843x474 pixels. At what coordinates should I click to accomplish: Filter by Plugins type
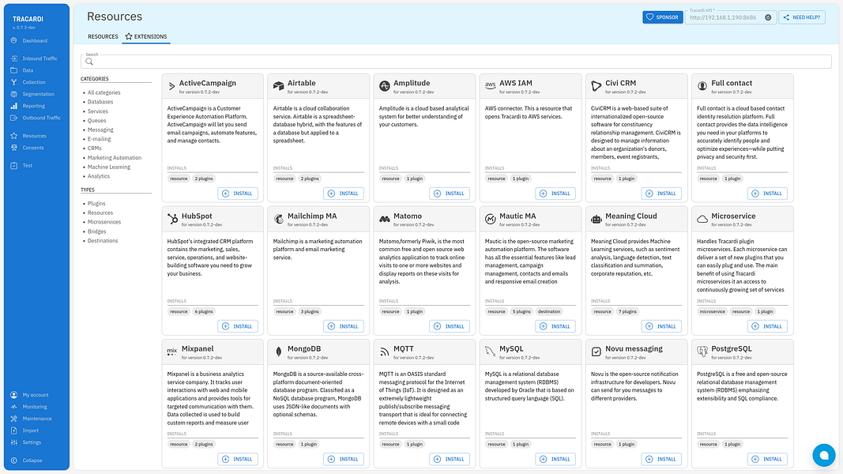click(96, 203)
